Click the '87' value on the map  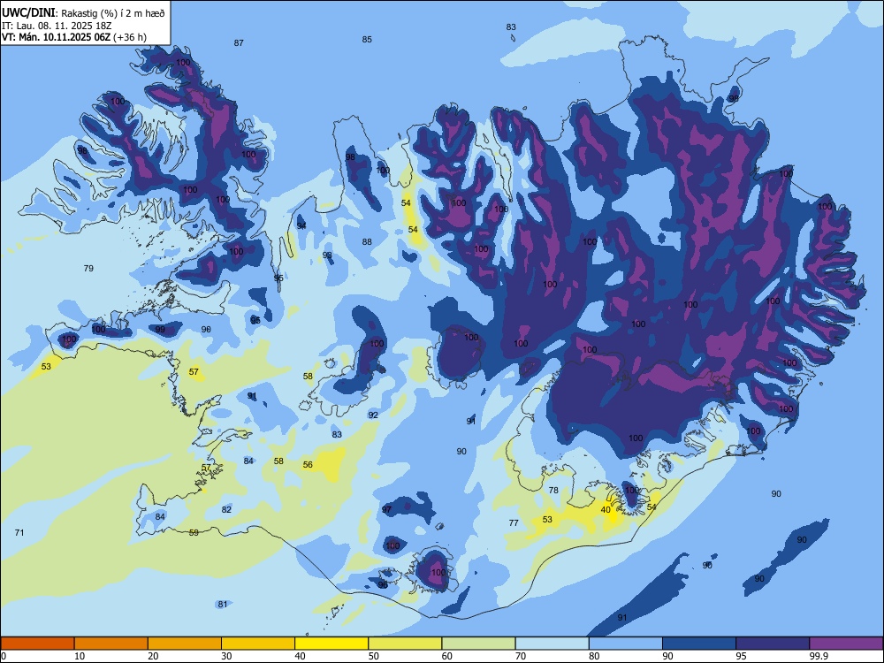coord(239,42)
